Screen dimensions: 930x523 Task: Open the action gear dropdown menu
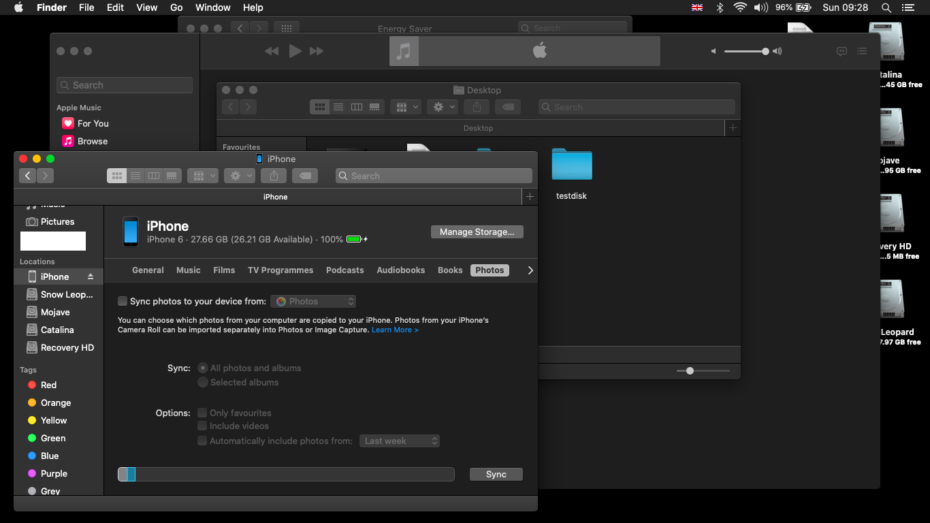[x=239, y=176]
